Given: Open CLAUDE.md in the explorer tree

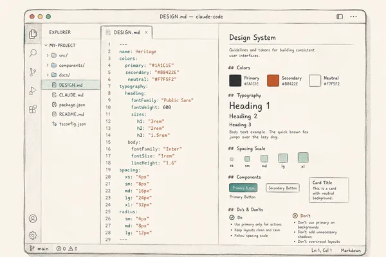Looking at the screenshot, I should tap(71, 94).
